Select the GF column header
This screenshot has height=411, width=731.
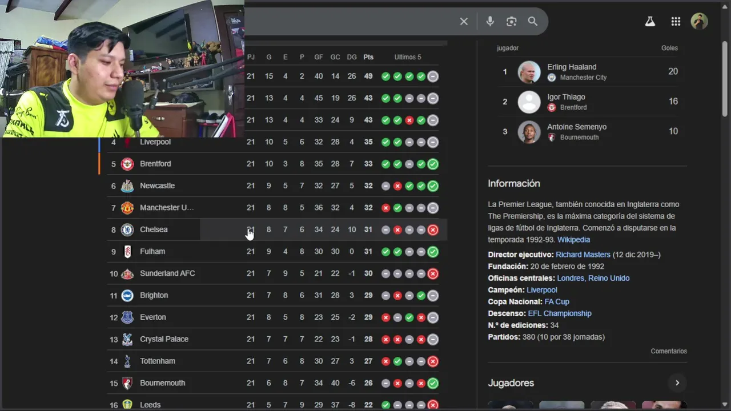point(319,57)
